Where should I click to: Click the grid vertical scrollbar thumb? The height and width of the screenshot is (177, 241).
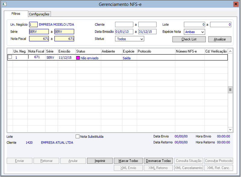pyautogui.click(x=230, y=90)
